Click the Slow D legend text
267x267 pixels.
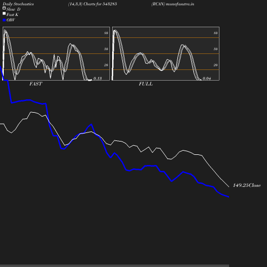pyautogui.click(x=13, y=10)
